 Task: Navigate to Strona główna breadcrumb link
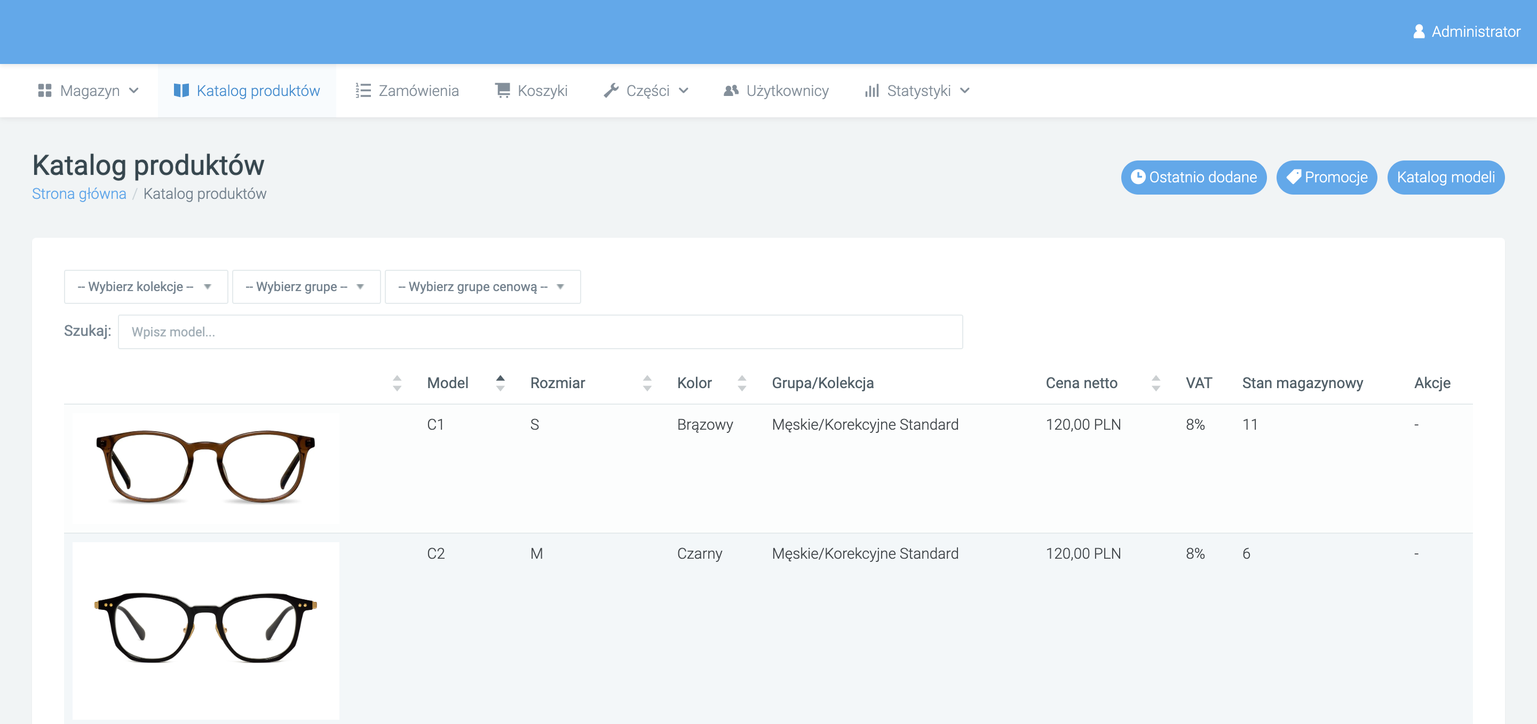tap(79, 194)
